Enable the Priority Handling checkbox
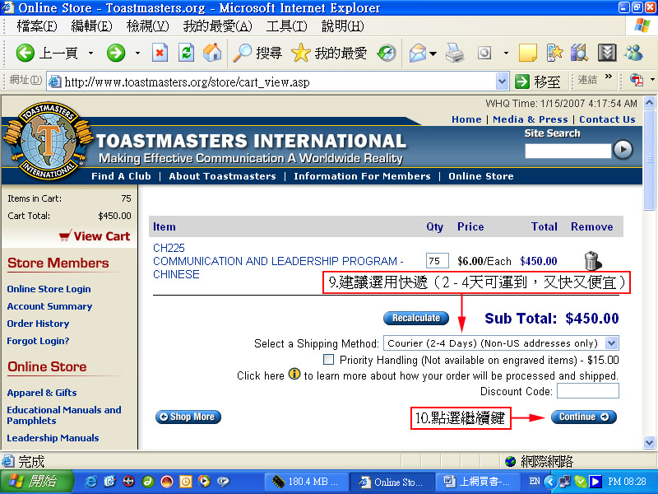658x494 pixels. (329, 360)
